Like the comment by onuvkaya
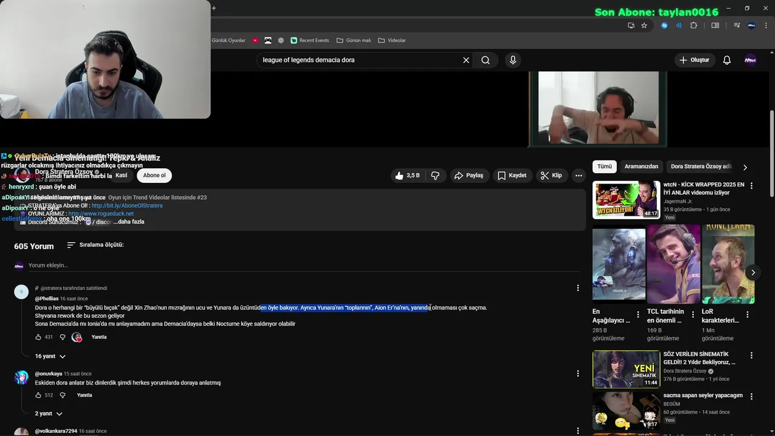Image resolution: width=775 pixels, height=436 pixels. 38,395
